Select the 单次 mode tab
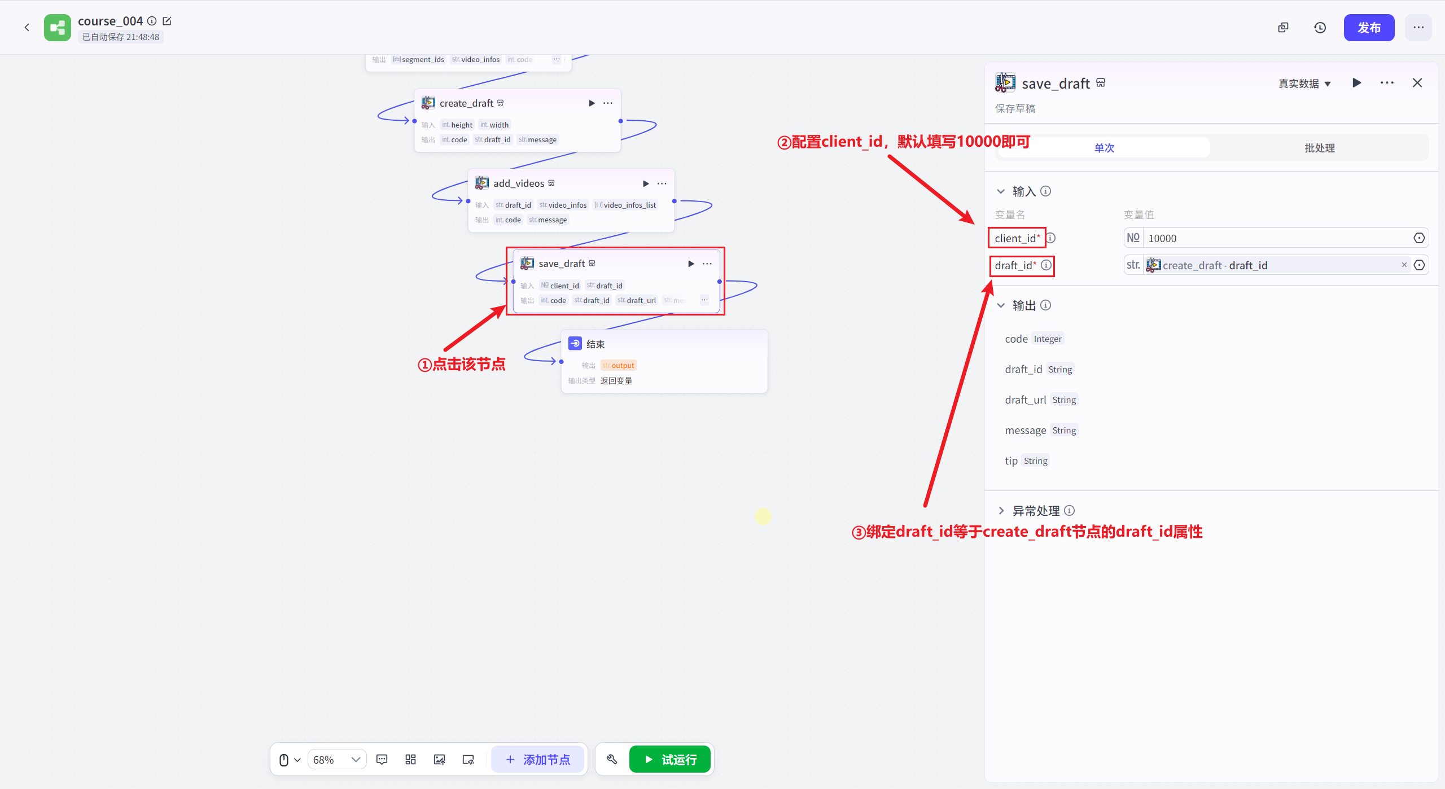1445x789 pixels. pos(1104,147)
